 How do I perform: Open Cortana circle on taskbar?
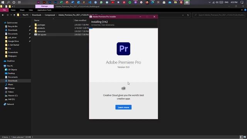(14, 2)
